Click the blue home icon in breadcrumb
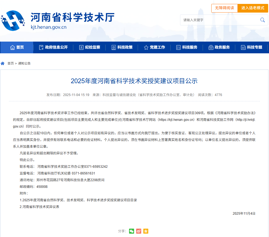The image size is (269, 237). [x=3, y=63]
